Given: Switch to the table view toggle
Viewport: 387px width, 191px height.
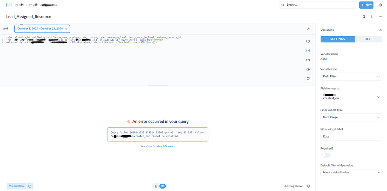Looking at the screenshot, I should [156, 186].
